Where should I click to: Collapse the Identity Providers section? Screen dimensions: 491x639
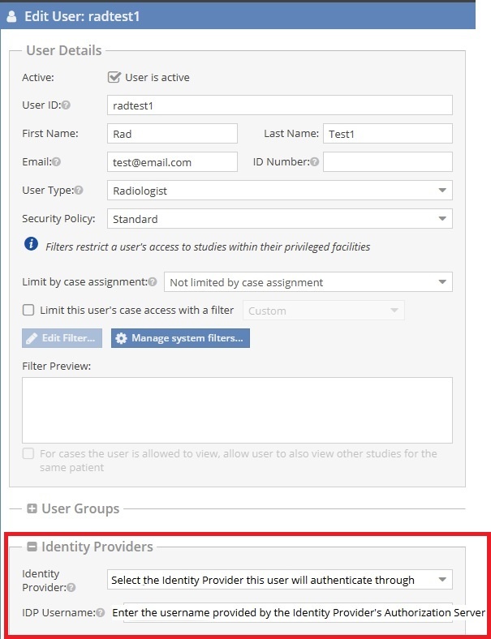click(32, 547)
